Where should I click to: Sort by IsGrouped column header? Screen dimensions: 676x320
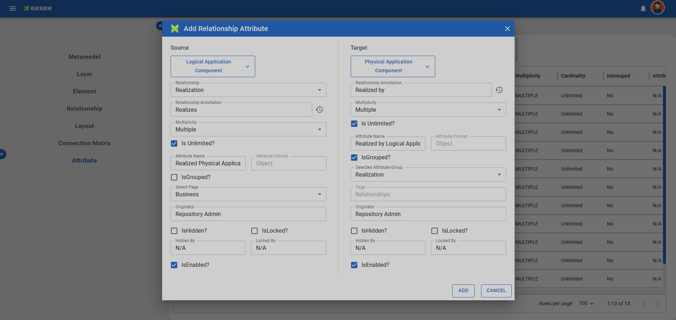point(618,76)
